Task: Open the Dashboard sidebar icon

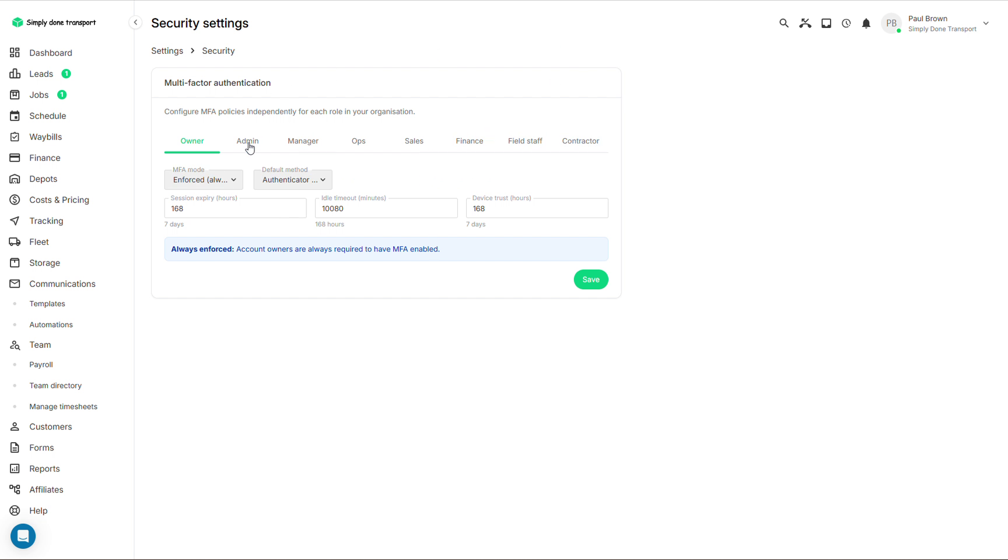Action: pos(15,52)
